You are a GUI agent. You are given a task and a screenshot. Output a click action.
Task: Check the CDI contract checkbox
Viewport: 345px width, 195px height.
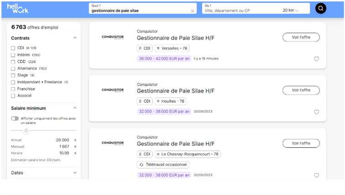pyautogui.click(x=13, y=48)
